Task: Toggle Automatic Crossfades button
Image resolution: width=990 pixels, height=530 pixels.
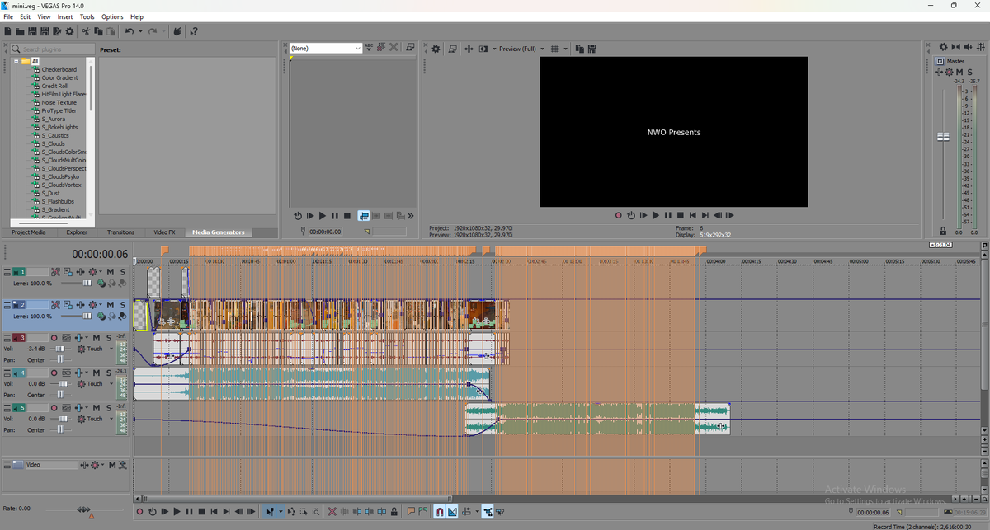Action: (x=453, y=512)
